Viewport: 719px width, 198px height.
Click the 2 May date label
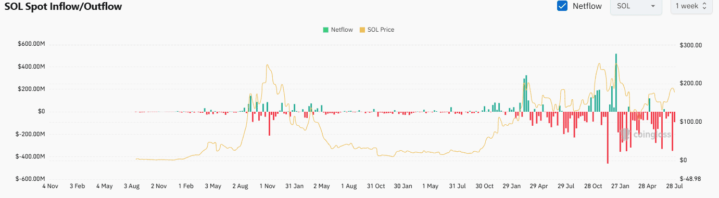point(321,186)
